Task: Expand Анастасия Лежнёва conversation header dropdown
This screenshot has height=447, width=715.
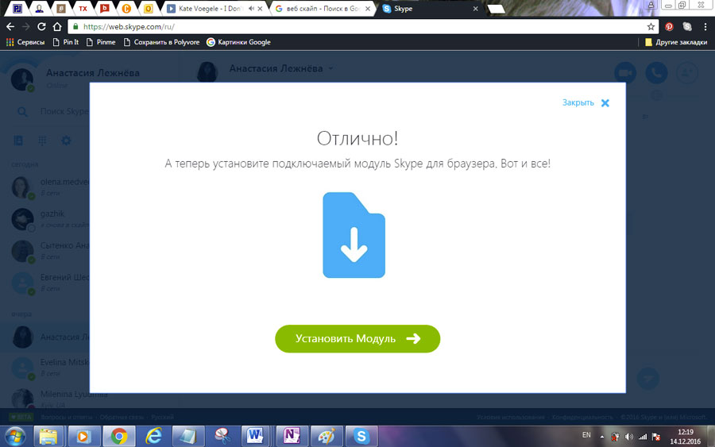Action: 330,68
